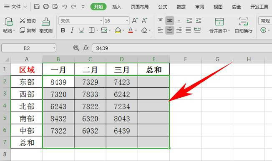This screenshot has width=272, height=161.
Task: Open the 公式 (Formulas) tab
Action: 163,7
